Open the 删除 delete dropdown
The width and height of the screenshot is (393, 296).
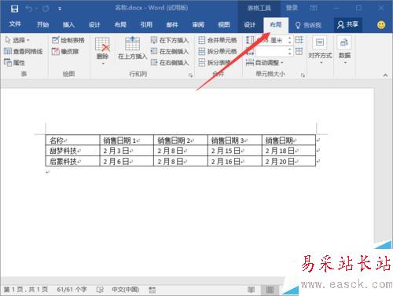pos(102,51)
